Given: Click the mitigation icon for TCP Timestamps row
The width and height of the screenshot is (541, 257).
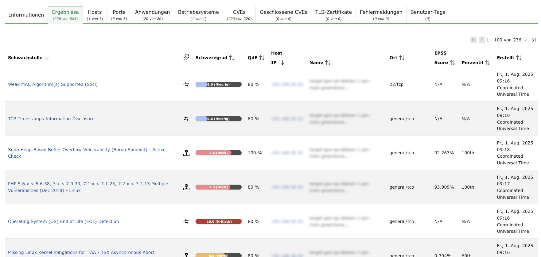Looking at the screenshot, I should pyautogui.click(x=186, y=119).
